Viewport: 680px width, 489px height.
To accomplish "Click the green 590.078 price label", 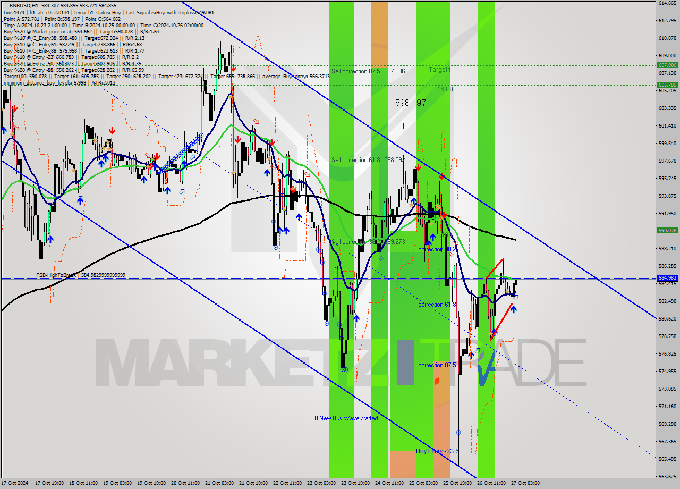I will (x=667, y=230).
